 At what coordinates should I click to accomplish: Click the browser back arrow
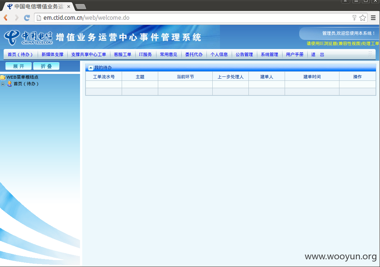coord(6,18)
